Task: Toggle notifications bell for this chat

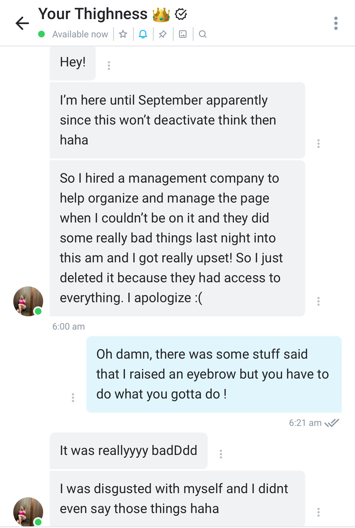Action: 143,34
